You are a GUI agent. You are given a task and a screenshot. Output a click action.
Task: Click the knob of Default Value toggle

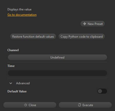tap(100, 91)
